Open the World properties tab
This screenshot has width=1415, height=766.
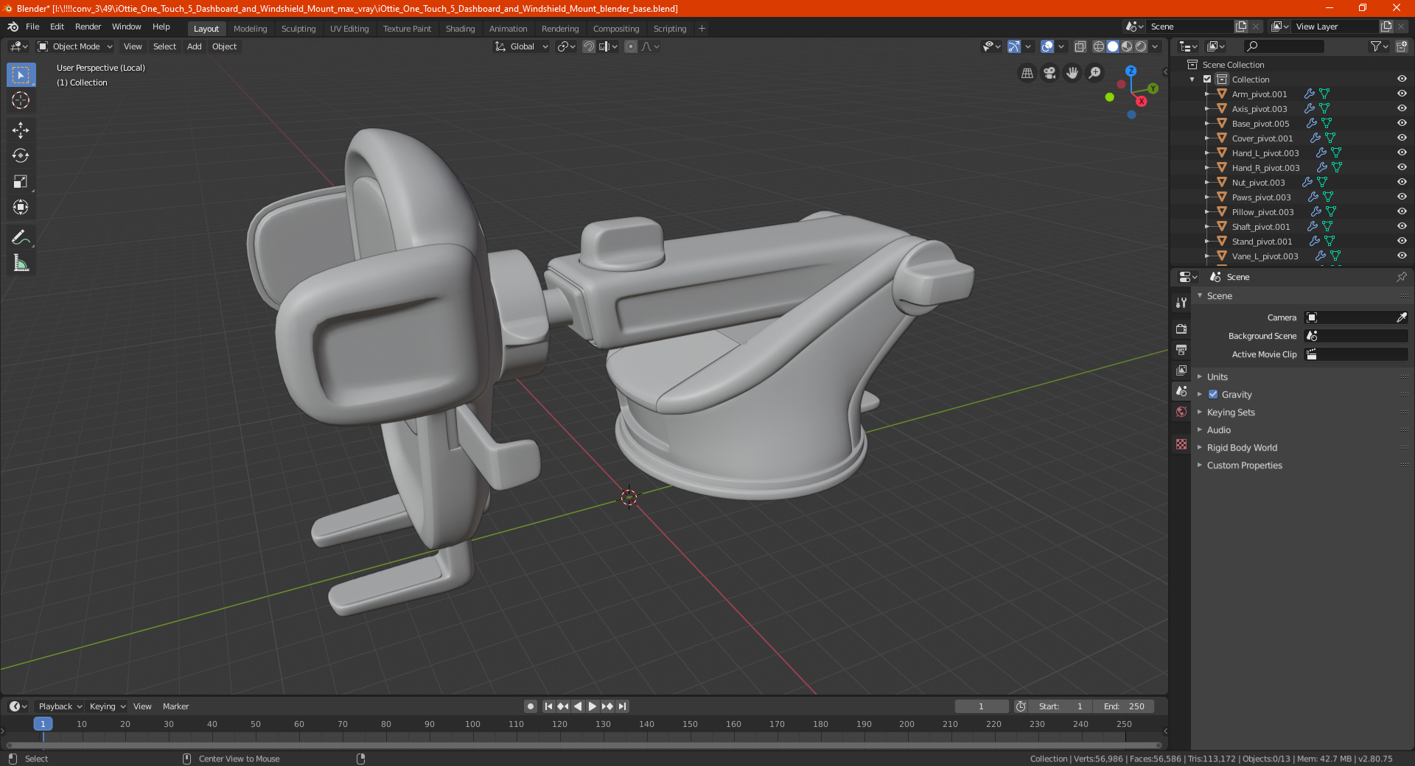click(1181, 412)
